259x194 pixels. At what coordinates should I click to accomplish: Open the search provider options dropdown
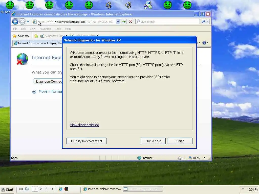click(x=208, y=21)
